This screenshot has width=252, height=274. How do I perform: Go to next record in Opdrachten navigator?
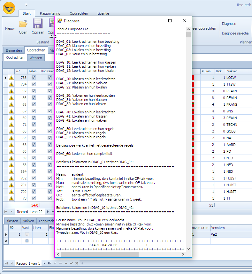pos(48,212)
